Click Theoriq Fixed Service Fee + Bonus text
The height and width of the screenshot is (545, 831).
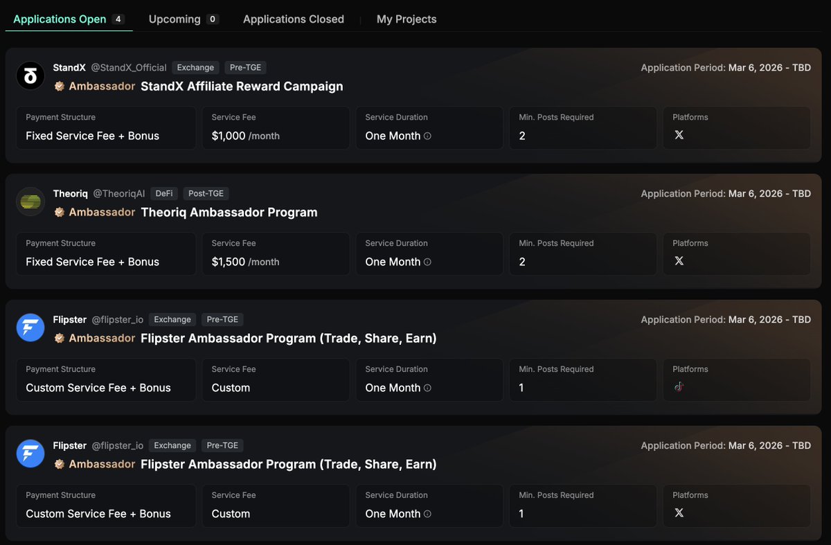point(93,262)
